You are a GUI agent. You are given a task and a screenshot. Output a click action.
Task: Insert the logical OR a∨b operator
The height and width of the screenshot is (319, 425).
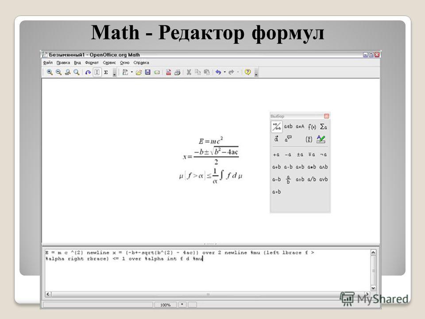tap(323, 179)
